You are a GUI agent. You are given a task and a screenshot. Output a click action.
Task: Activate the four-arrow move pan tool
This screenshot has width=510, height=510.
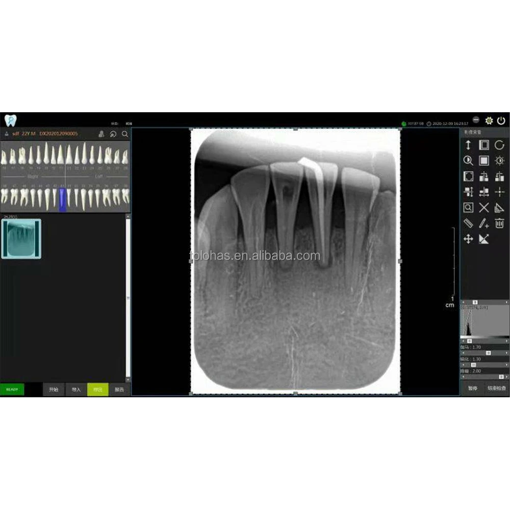pos(468,239)
